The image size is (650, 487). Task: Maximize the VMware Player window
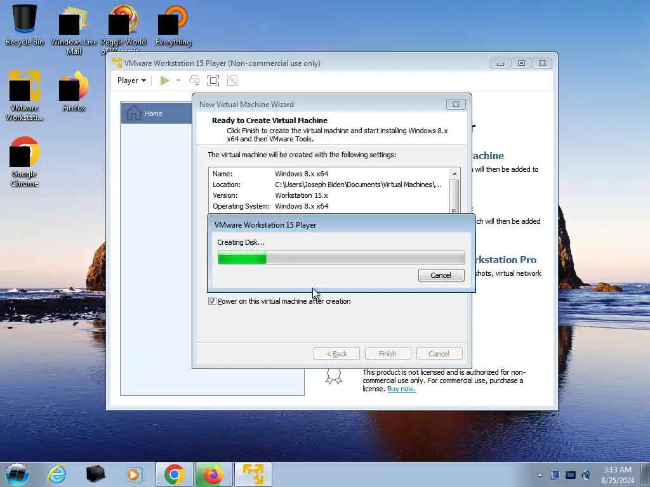tap(521, 63)
